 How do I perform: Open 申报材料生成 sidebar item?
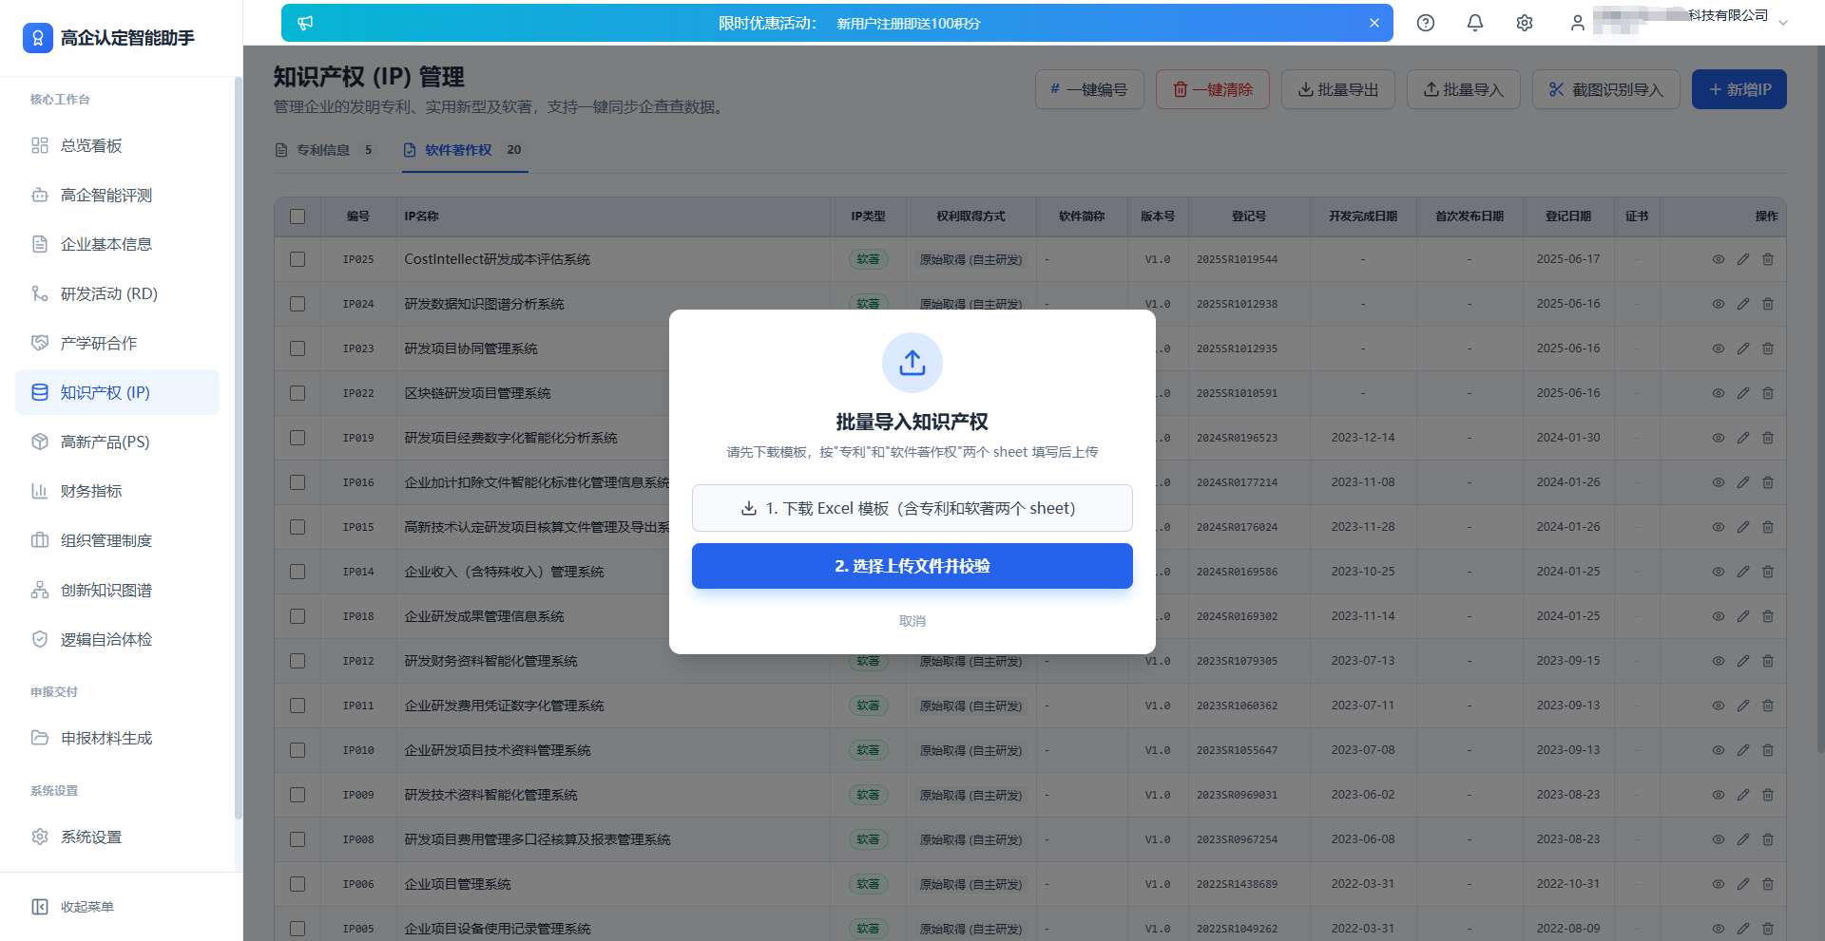coord(117,738)
